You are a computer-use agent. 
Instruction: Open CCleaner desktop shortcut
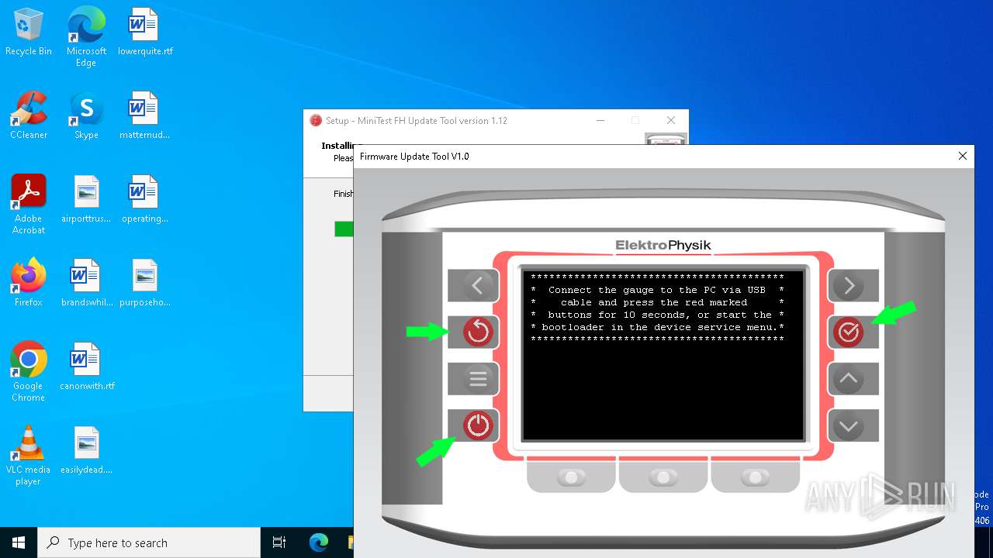tap(29, 115)
